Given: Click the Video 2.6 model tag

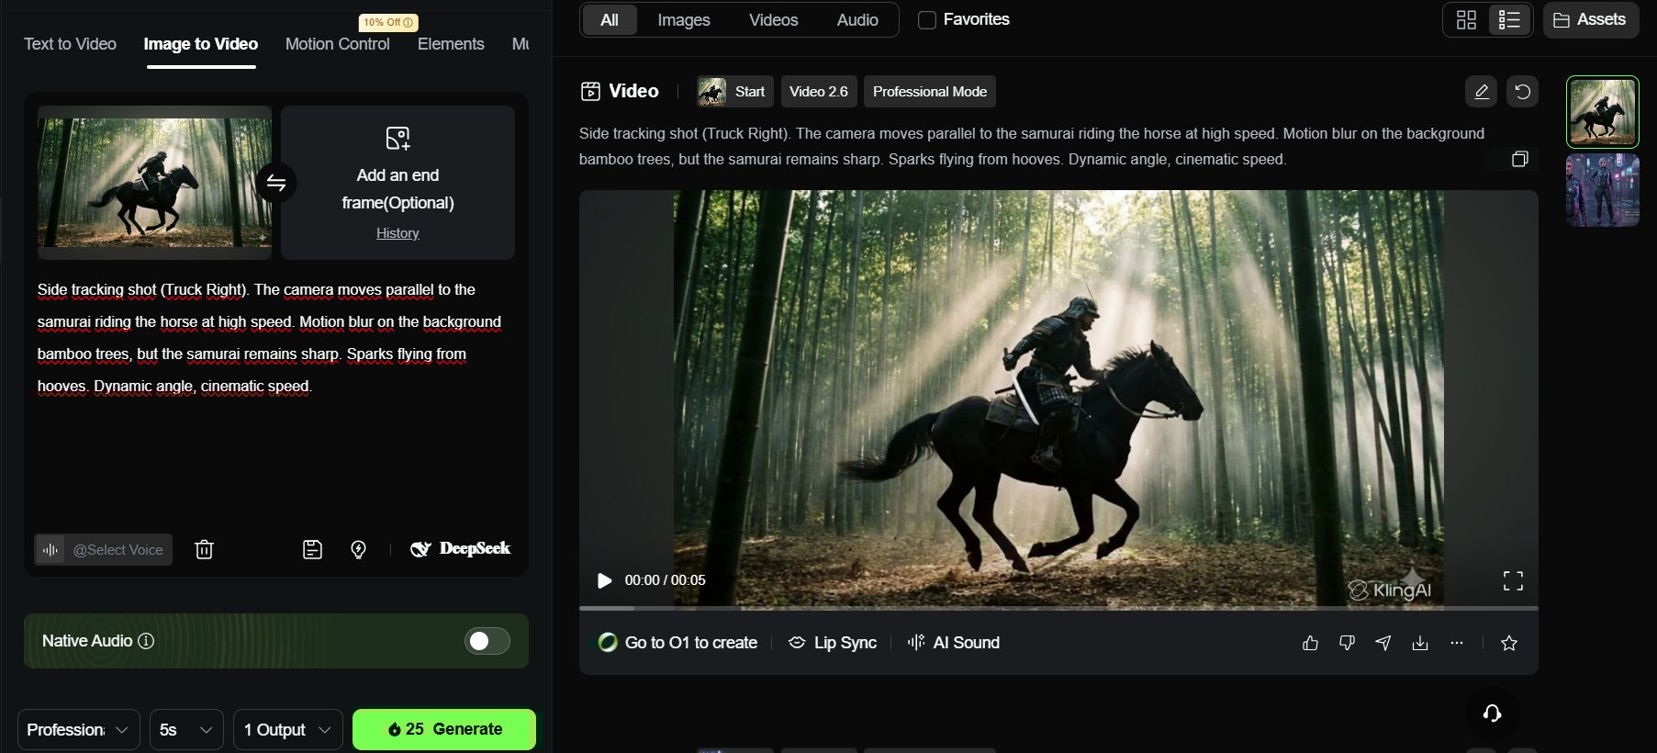Looking at the screenshot, I should 819,92.
